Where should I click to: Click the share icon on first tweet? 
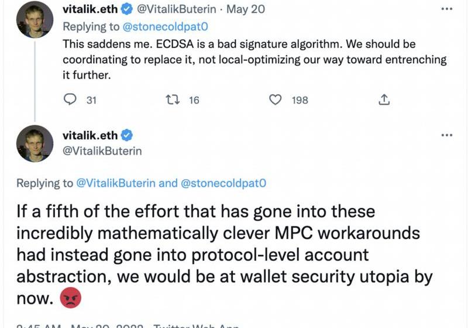(x=384, y=100)
